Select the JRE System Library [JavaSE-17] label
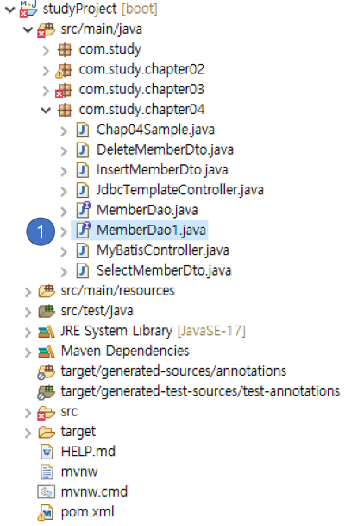 pos(153,331)
